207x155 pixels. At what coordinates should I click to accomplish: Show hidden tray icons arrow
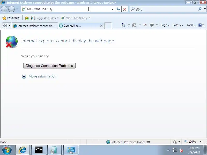[168, 150]
